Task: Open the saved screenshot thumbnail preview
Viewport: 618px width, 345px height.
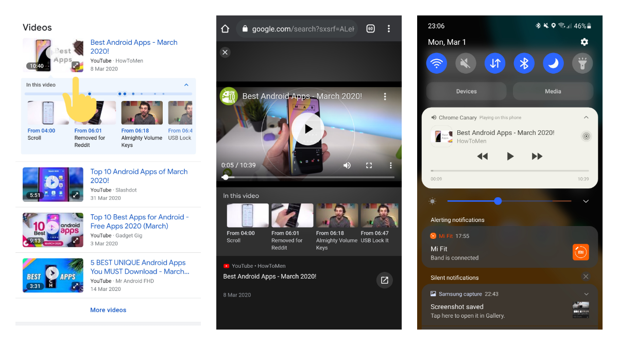Action: pyautogui.click(x=580, y=310)
